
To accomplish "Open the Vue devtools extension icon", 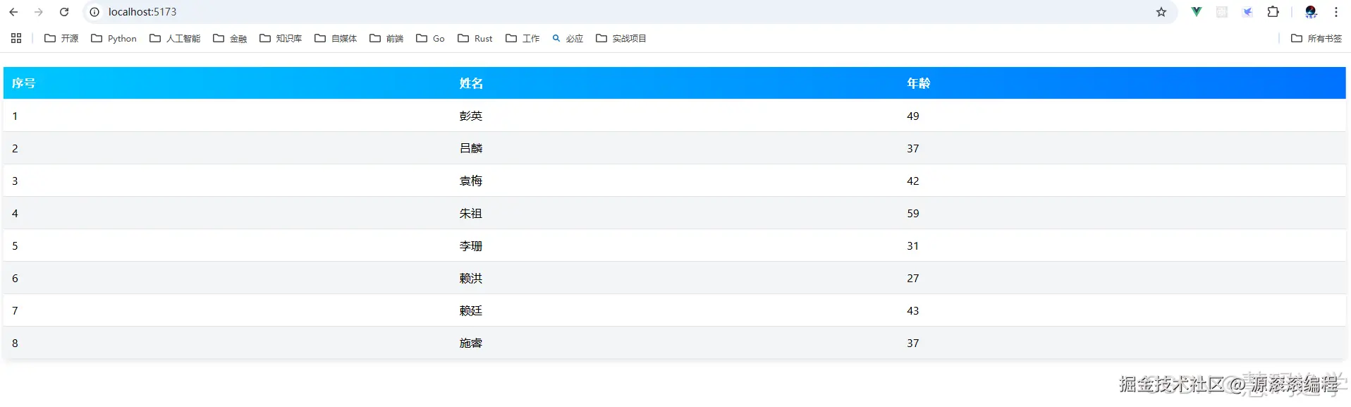I will pos(1197,12).
